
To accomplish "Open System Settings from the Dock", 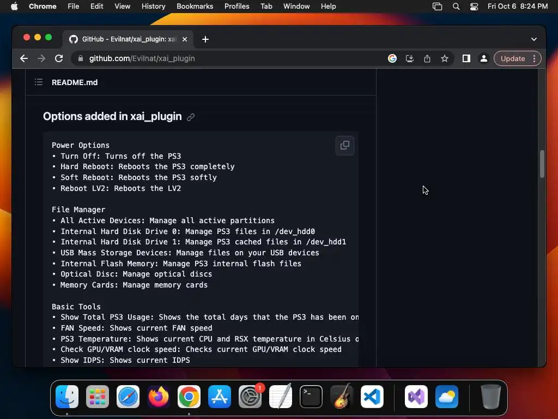I will click(250, 397).
